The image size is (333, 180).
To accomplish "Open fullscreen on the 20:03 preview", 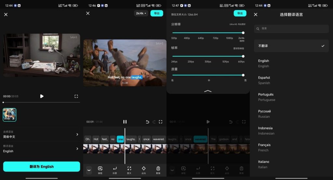I will pos(76,96).
